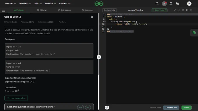
Task: Open the notifications bell
Action: (x=171, y=4)
